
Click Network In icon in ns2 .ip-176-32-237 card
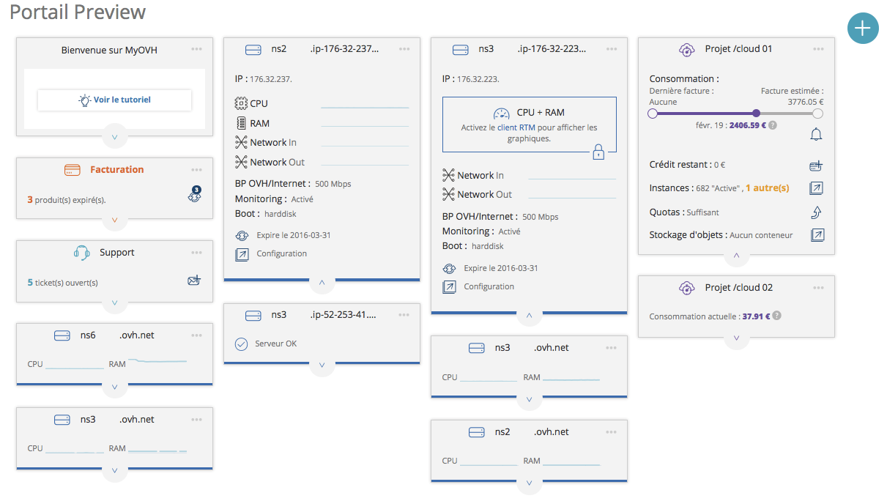[242, 142]
